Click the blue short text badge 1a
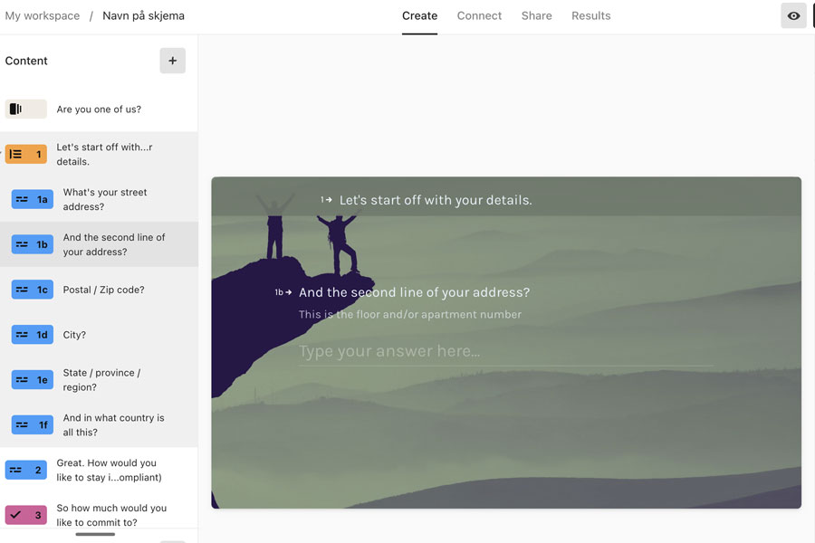 [x=33, y=199]
